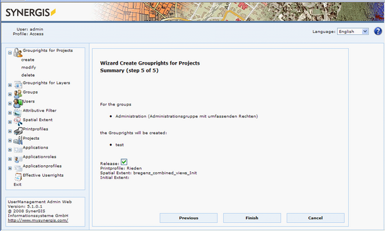Image resolution: width=385 pixels, height=231 pixels.
Task: Click the 'test' grouprights entry
Action: coord(119,145)
